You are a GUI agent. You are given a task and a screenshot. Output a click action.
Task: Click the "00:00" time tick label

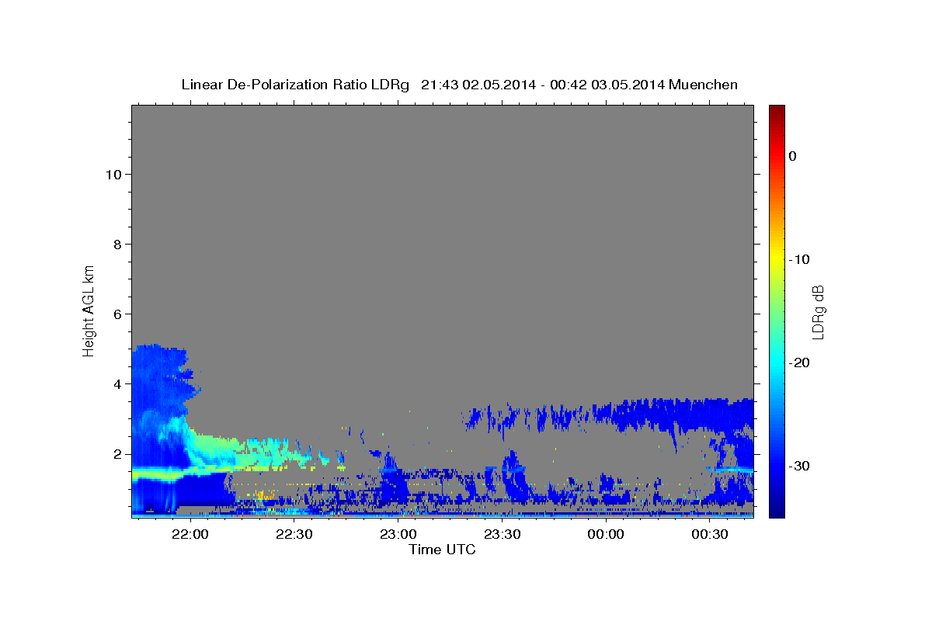tap(605, 535)
